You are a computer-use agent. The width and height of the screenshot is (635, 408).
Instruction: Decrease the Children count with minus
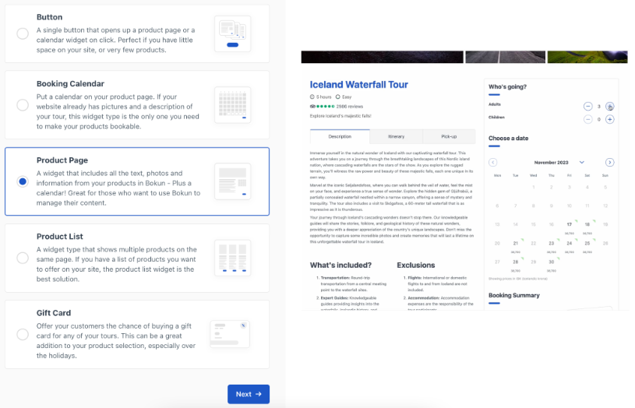tap(587, 119)
